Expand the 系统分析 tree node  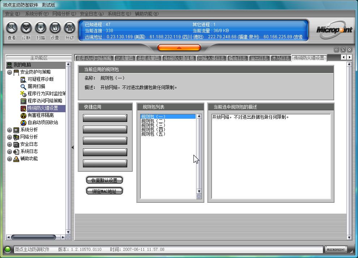coord(10,130)
